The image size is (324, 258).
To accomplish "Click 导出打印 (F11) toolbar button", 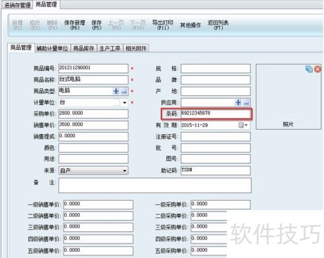I will click(163, 25).
